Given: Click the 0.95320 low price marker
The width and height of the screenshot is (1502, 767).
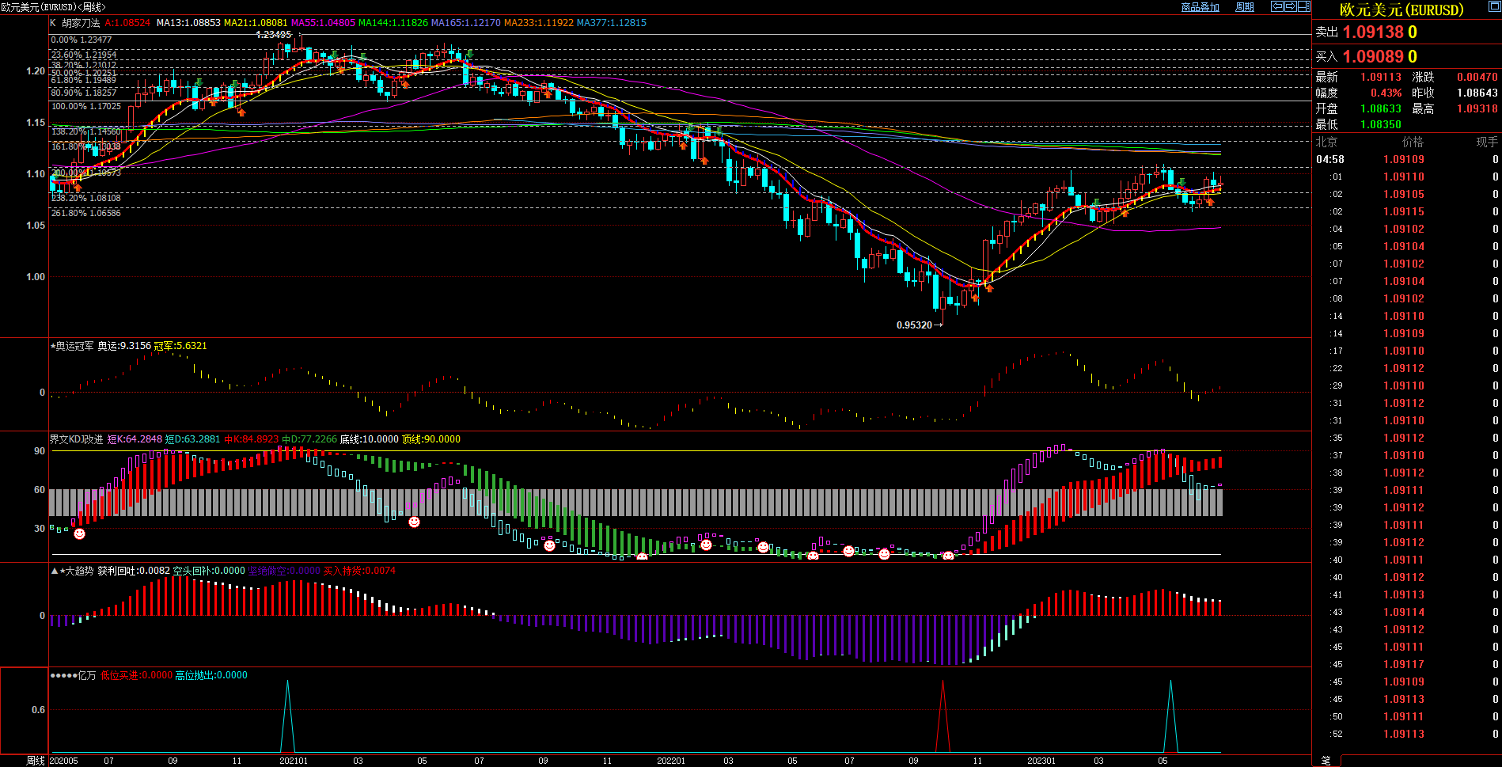Looking at the screenshot, I should click(914, 325).
